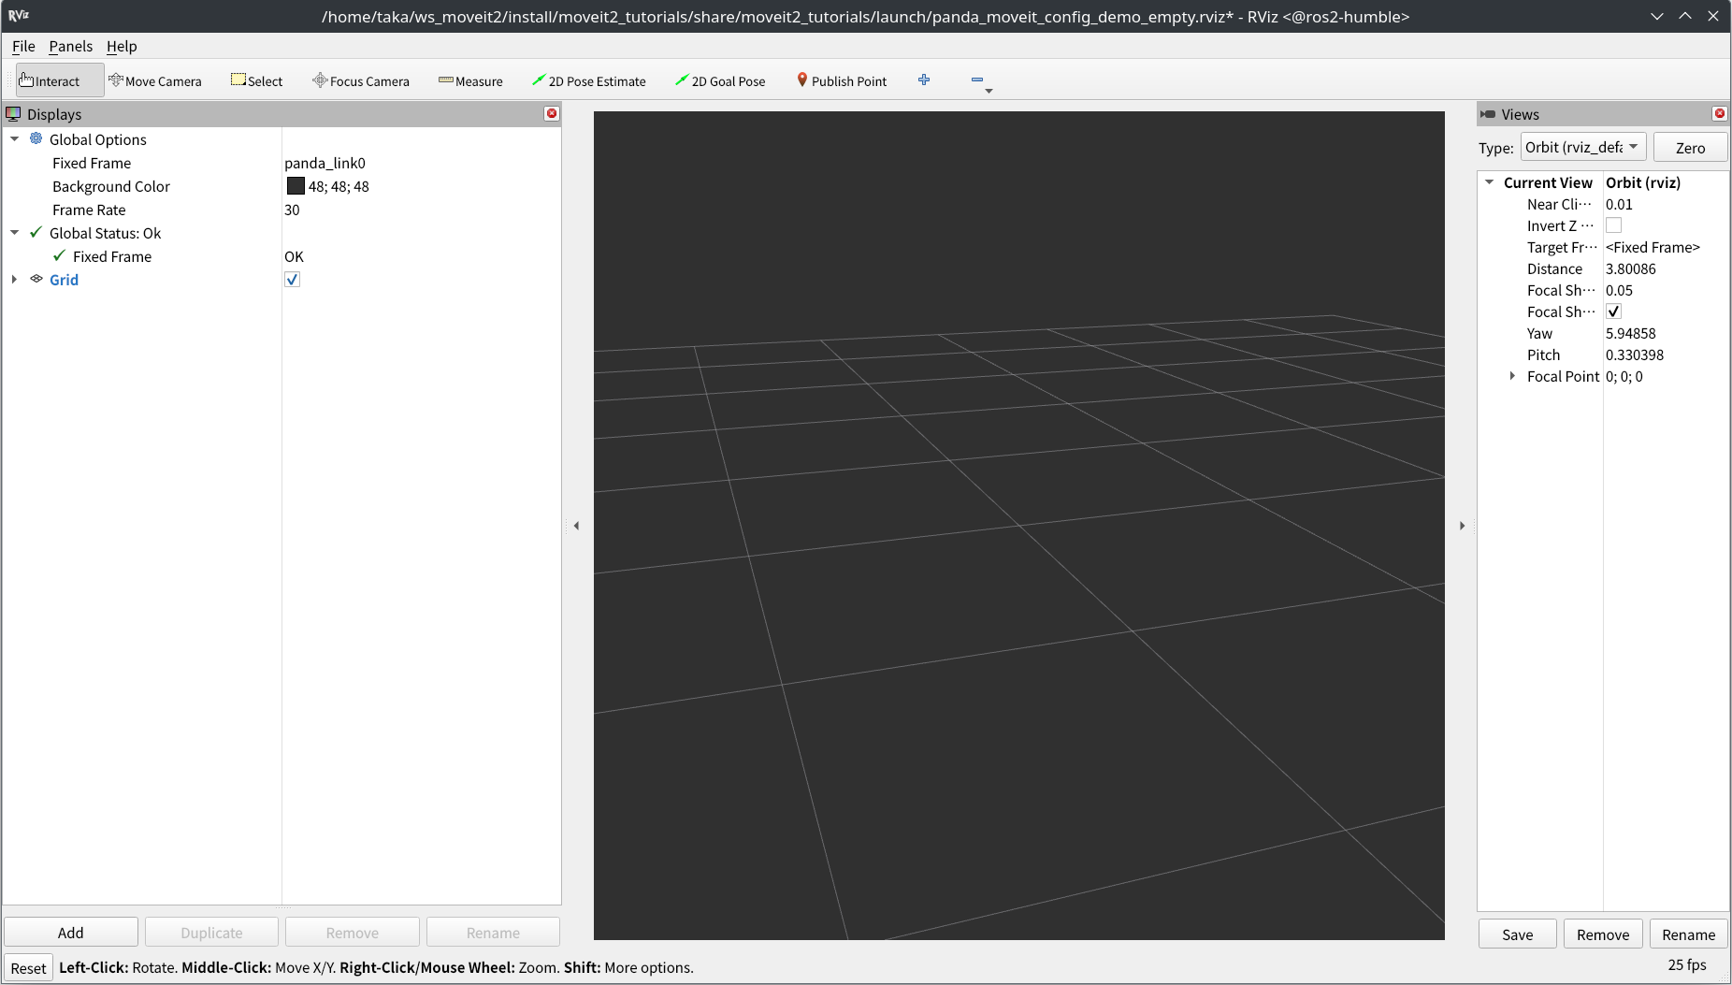Viewport: 1732px width, 985px height.
Task: Select the 2D Pose Estimate tool
Action: click(x=589, y=80)
